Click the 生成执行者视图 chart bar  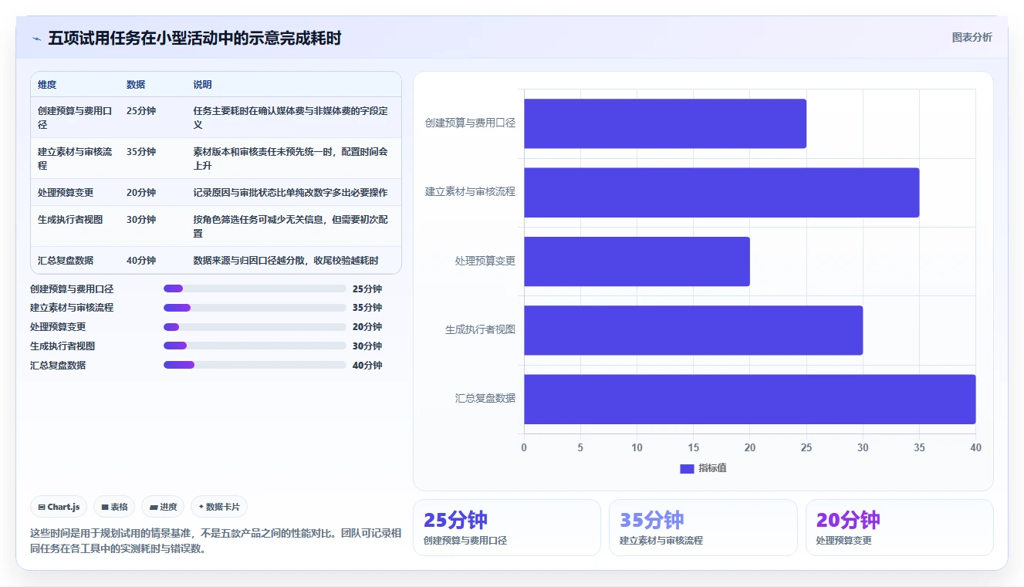coord(694,330)
